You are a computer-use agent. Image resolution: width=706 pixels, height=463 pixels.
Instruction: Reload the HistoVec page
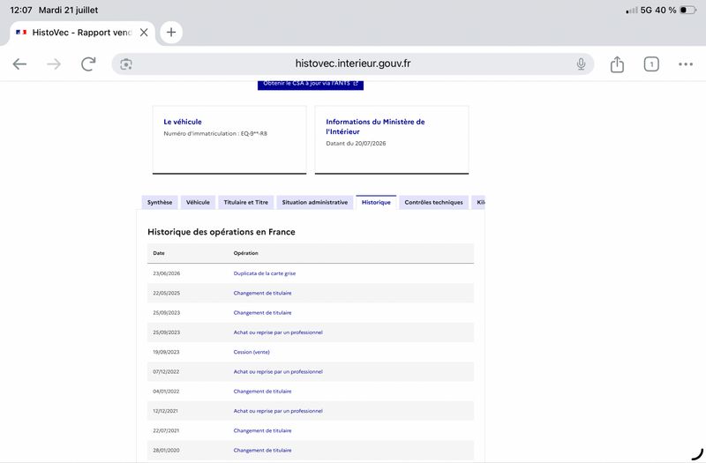88,63
